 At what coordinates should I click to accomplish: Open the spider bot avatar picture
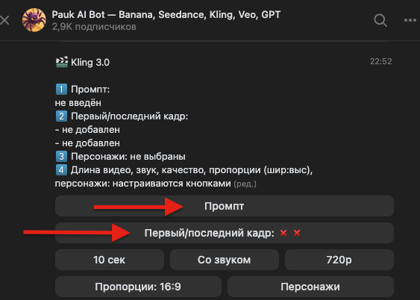34,20
